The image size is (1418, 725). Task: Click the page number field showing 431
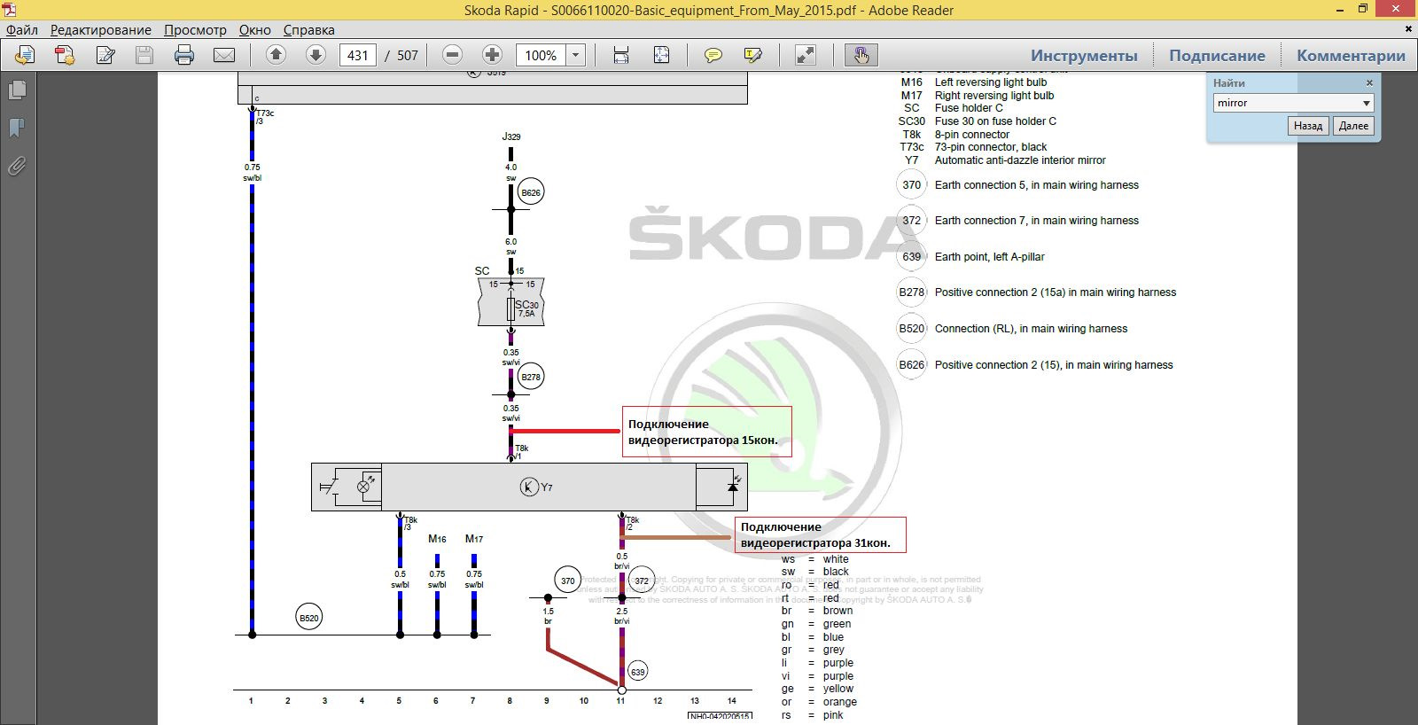pos(358,55)
